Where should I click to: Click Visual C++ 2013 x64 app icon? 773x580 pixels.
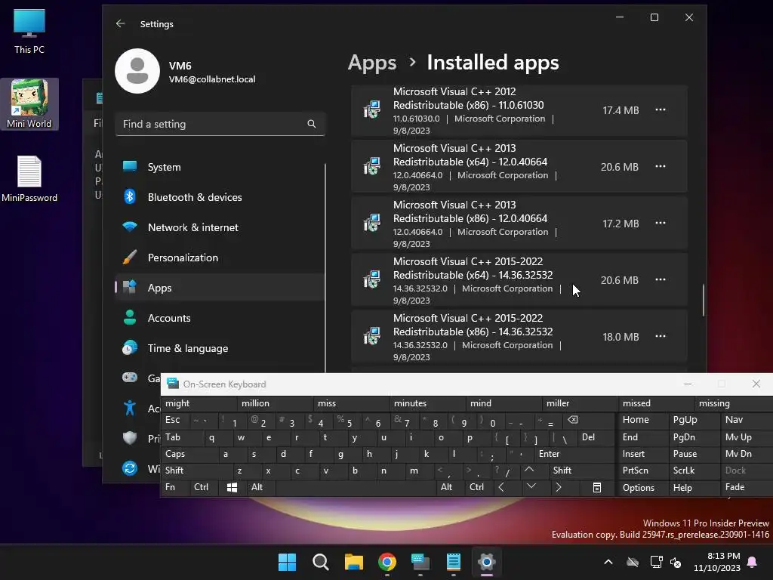[371, 166]
